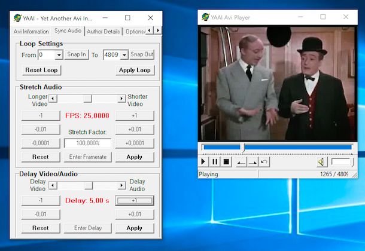Image resolution: width=365 pixels, height=251 pixels.
Task: Click the loop/repeat icon in player
Action: tap(264, 162)
